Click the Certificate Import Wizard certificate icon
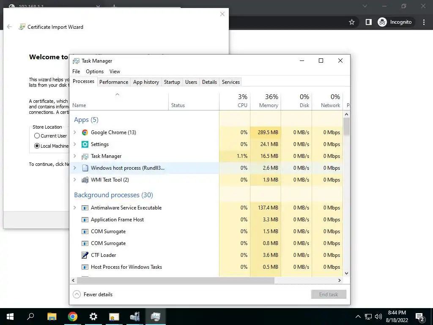This screenshot has width=433, height=325. coord(22,27)
